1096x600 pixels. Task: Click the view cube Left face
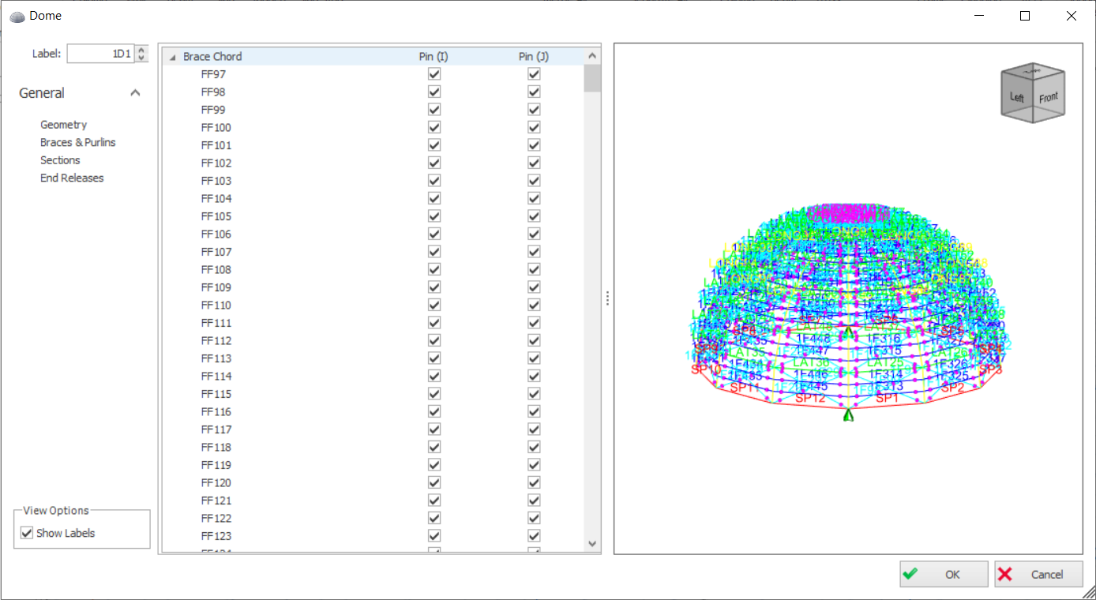pyautogui.click(x=1017, y=98)
